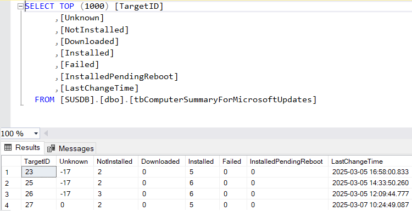
Task: Collapse the SELECT query outline region
Action: pos(20,7)
